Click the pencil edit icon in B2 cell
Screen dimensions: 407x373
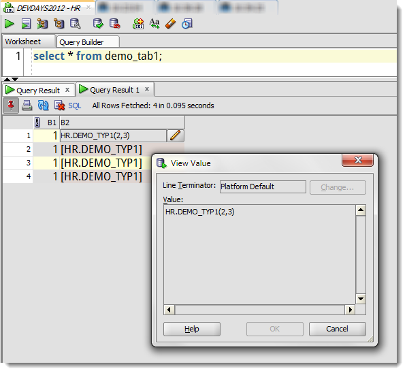point(176,135)
